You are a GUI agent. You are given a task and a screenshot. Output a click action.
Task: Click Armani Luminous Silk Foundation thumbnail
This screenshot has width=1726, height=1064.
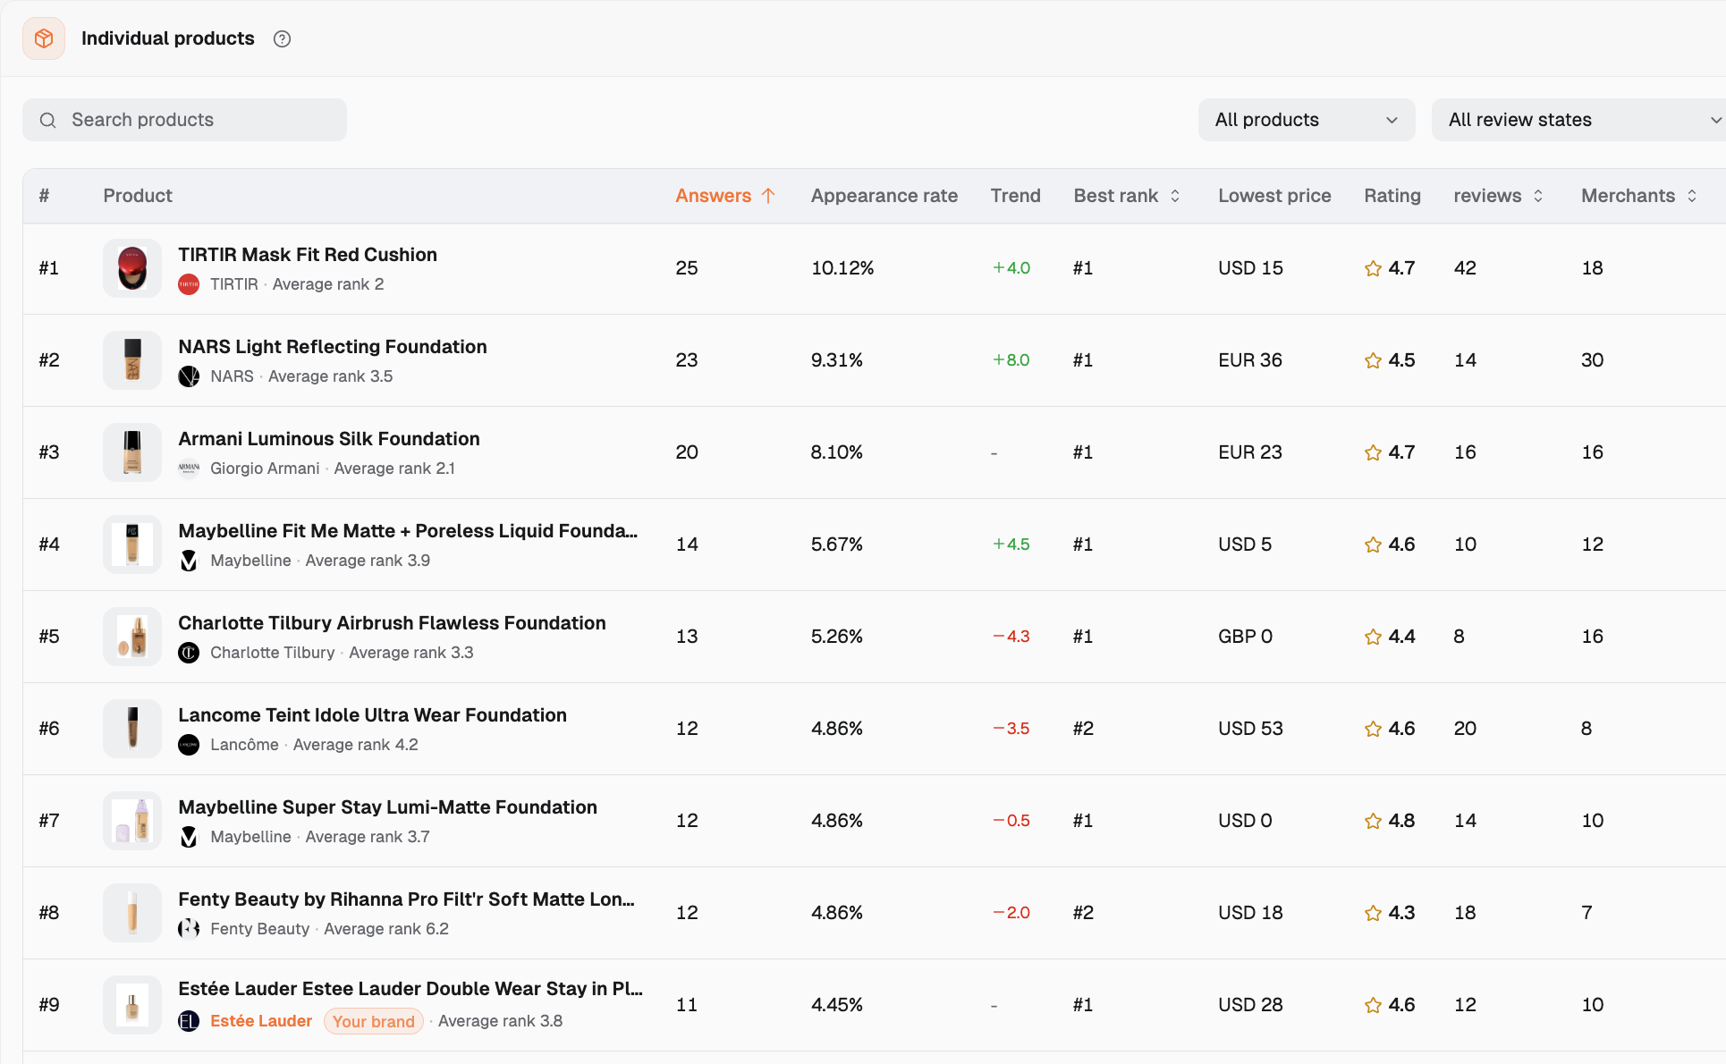pyautogui.click(x=132, y=452)
